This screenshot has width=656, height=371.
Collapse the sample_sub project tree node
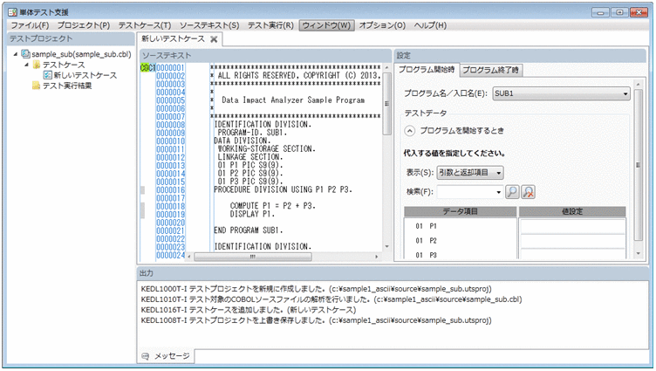click(x=16, y=54)
